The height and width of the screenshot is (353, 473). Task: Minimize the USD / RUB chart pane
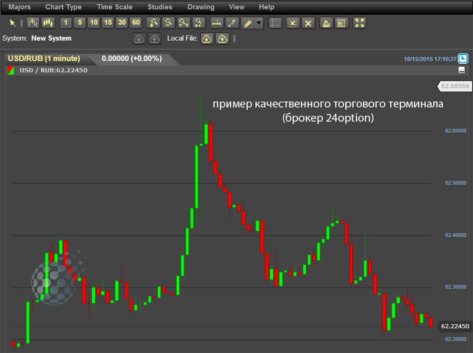point(462,70)
